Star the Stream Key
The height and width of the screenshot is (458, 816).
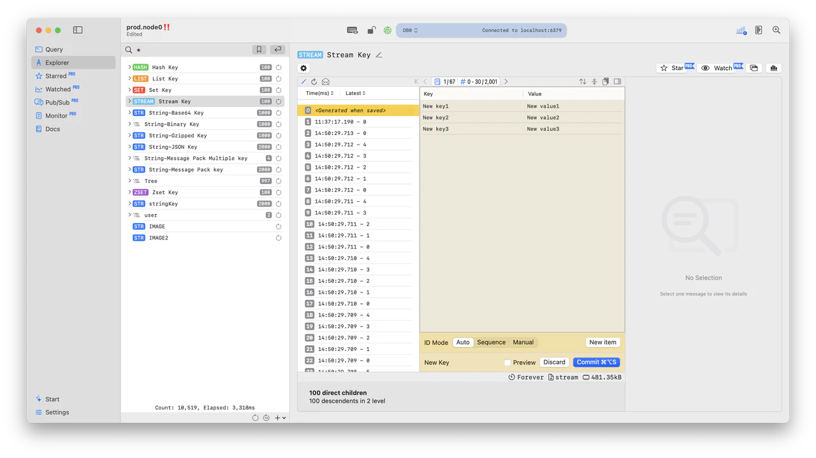pos(673,68)
